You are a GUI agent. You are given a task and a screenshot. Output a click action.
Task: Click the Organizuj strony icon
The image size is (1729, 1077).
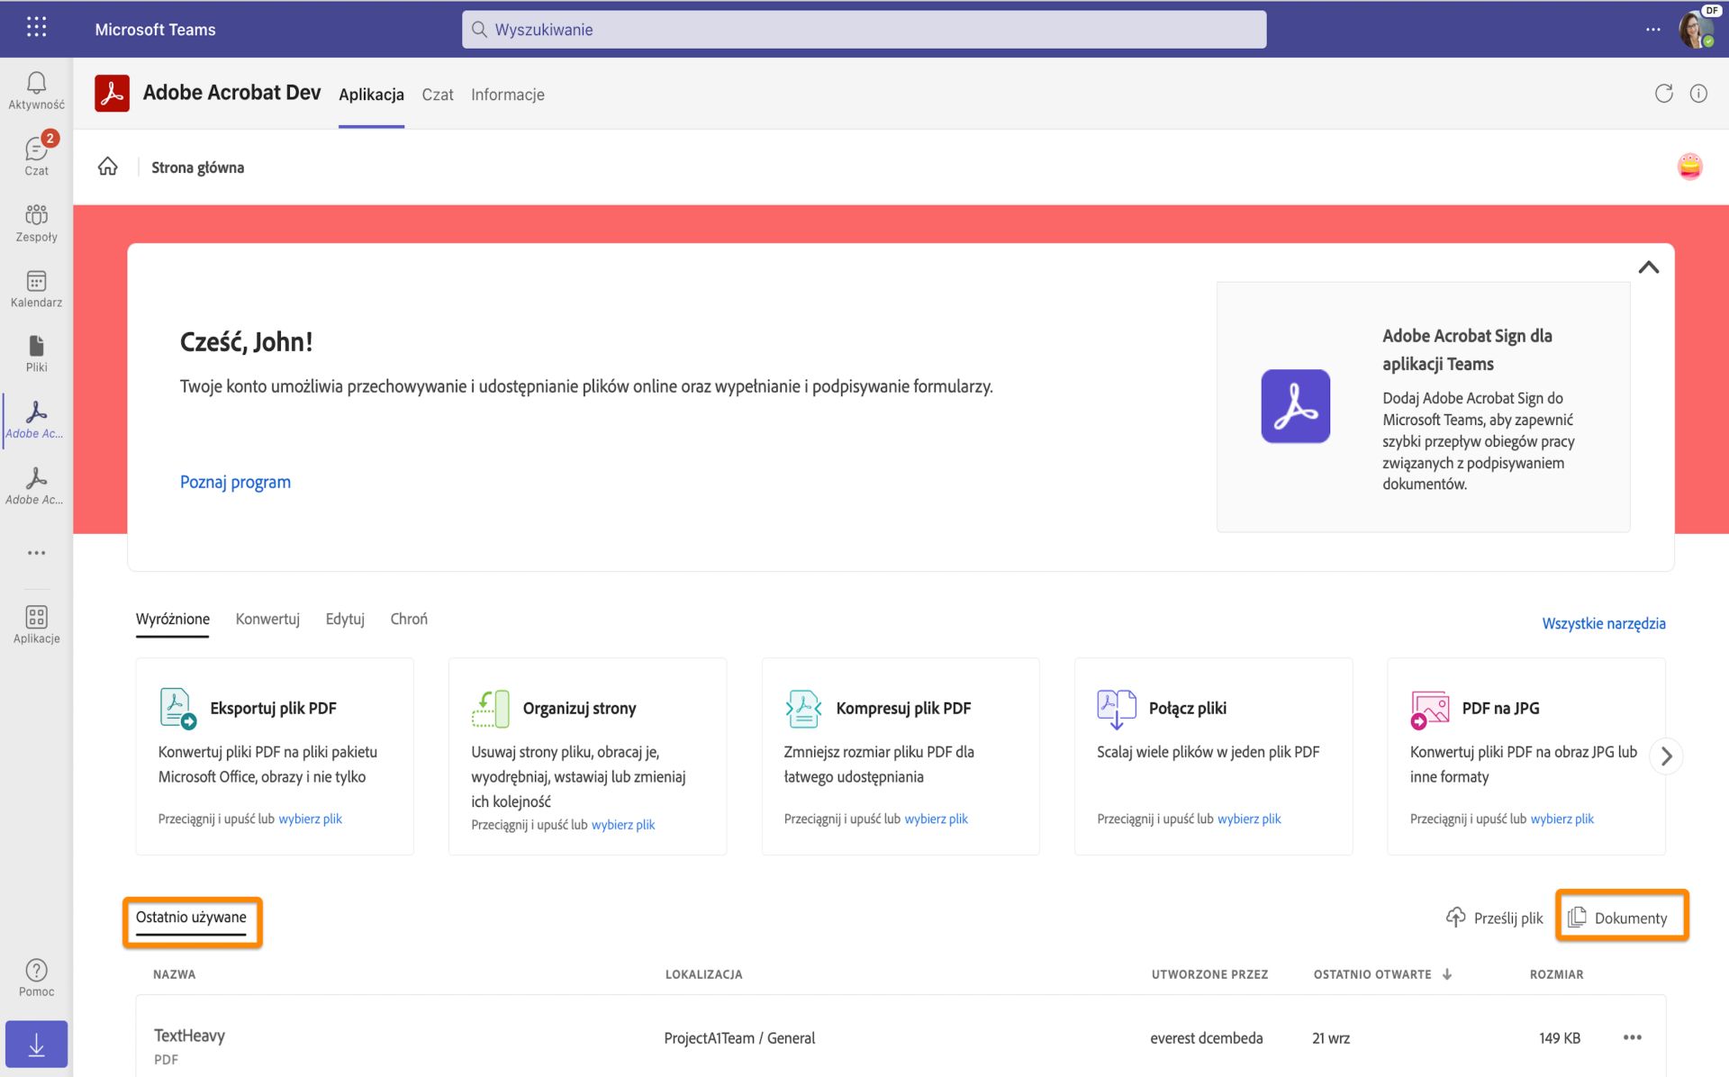pos(489,707)
